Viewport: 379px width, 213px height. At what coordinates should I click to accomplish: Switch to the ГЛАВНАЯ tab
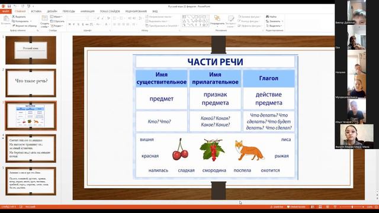tap(20, 11)
